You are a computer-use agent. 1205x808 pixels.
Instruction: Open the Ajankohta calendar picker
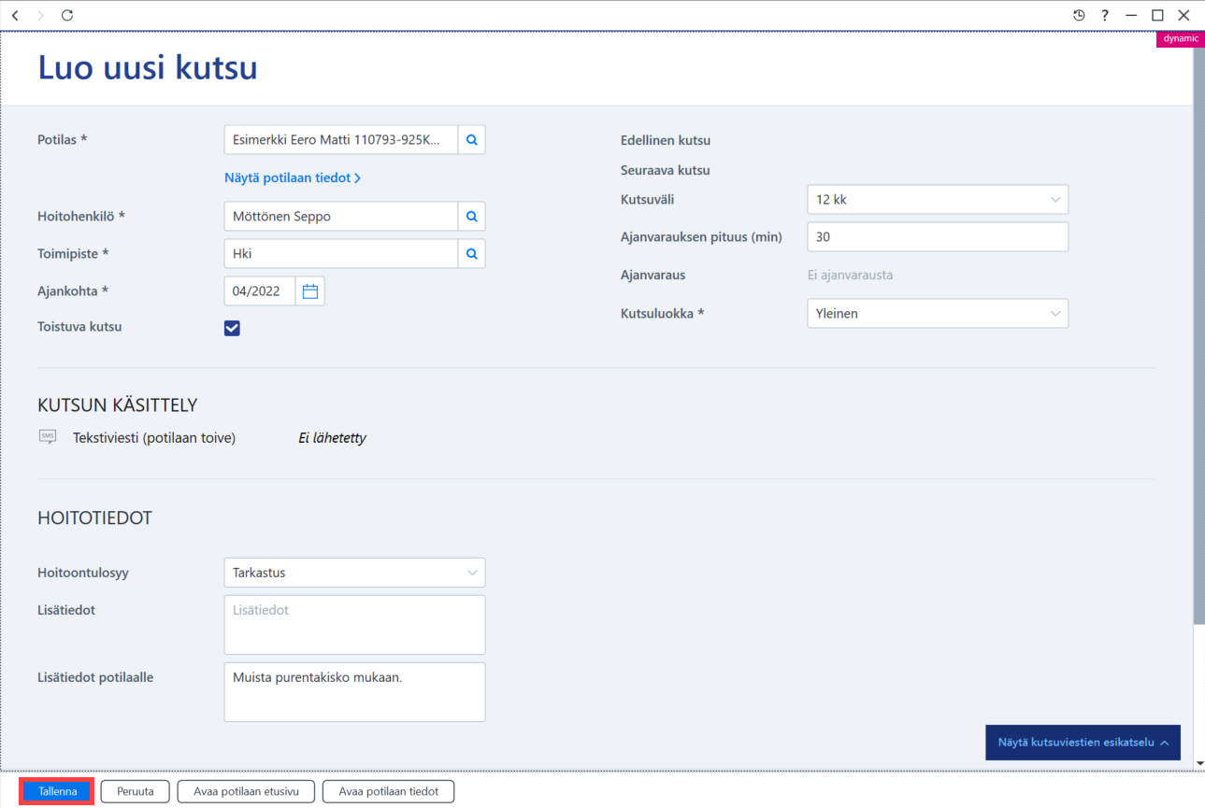(310, 291)
